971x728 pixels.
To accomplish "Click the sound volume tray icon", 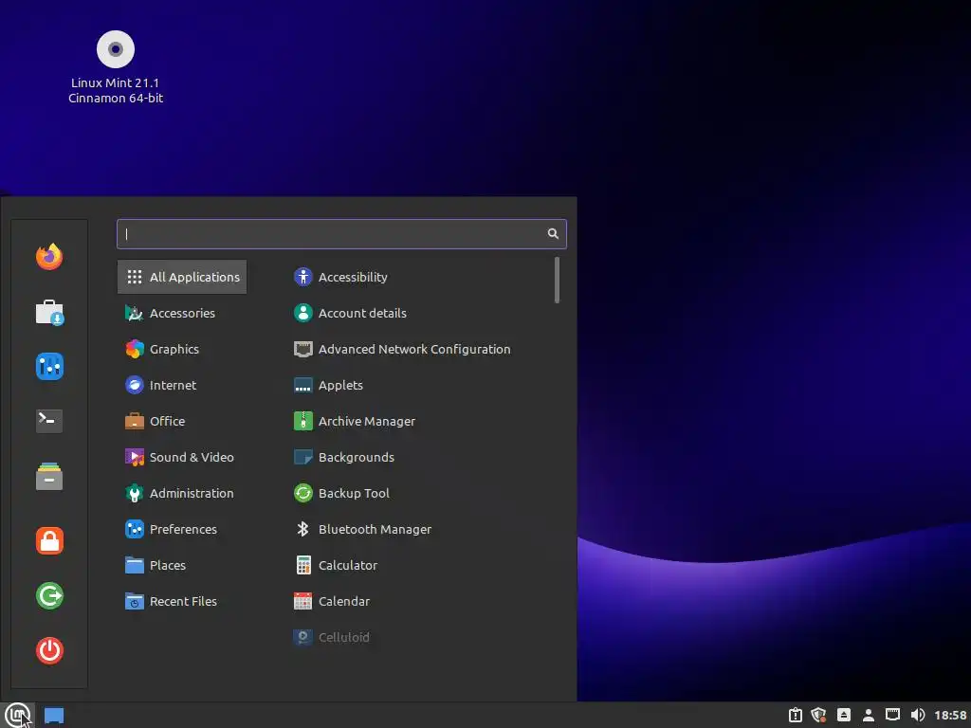I will [918, 715].
